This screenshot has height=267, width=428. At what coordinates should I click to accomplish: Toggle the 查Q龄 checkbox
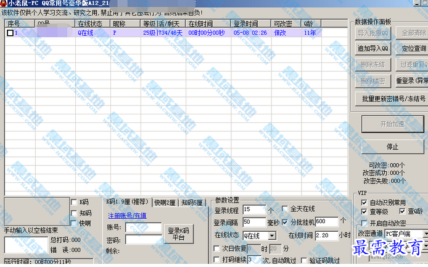[402, 211]
